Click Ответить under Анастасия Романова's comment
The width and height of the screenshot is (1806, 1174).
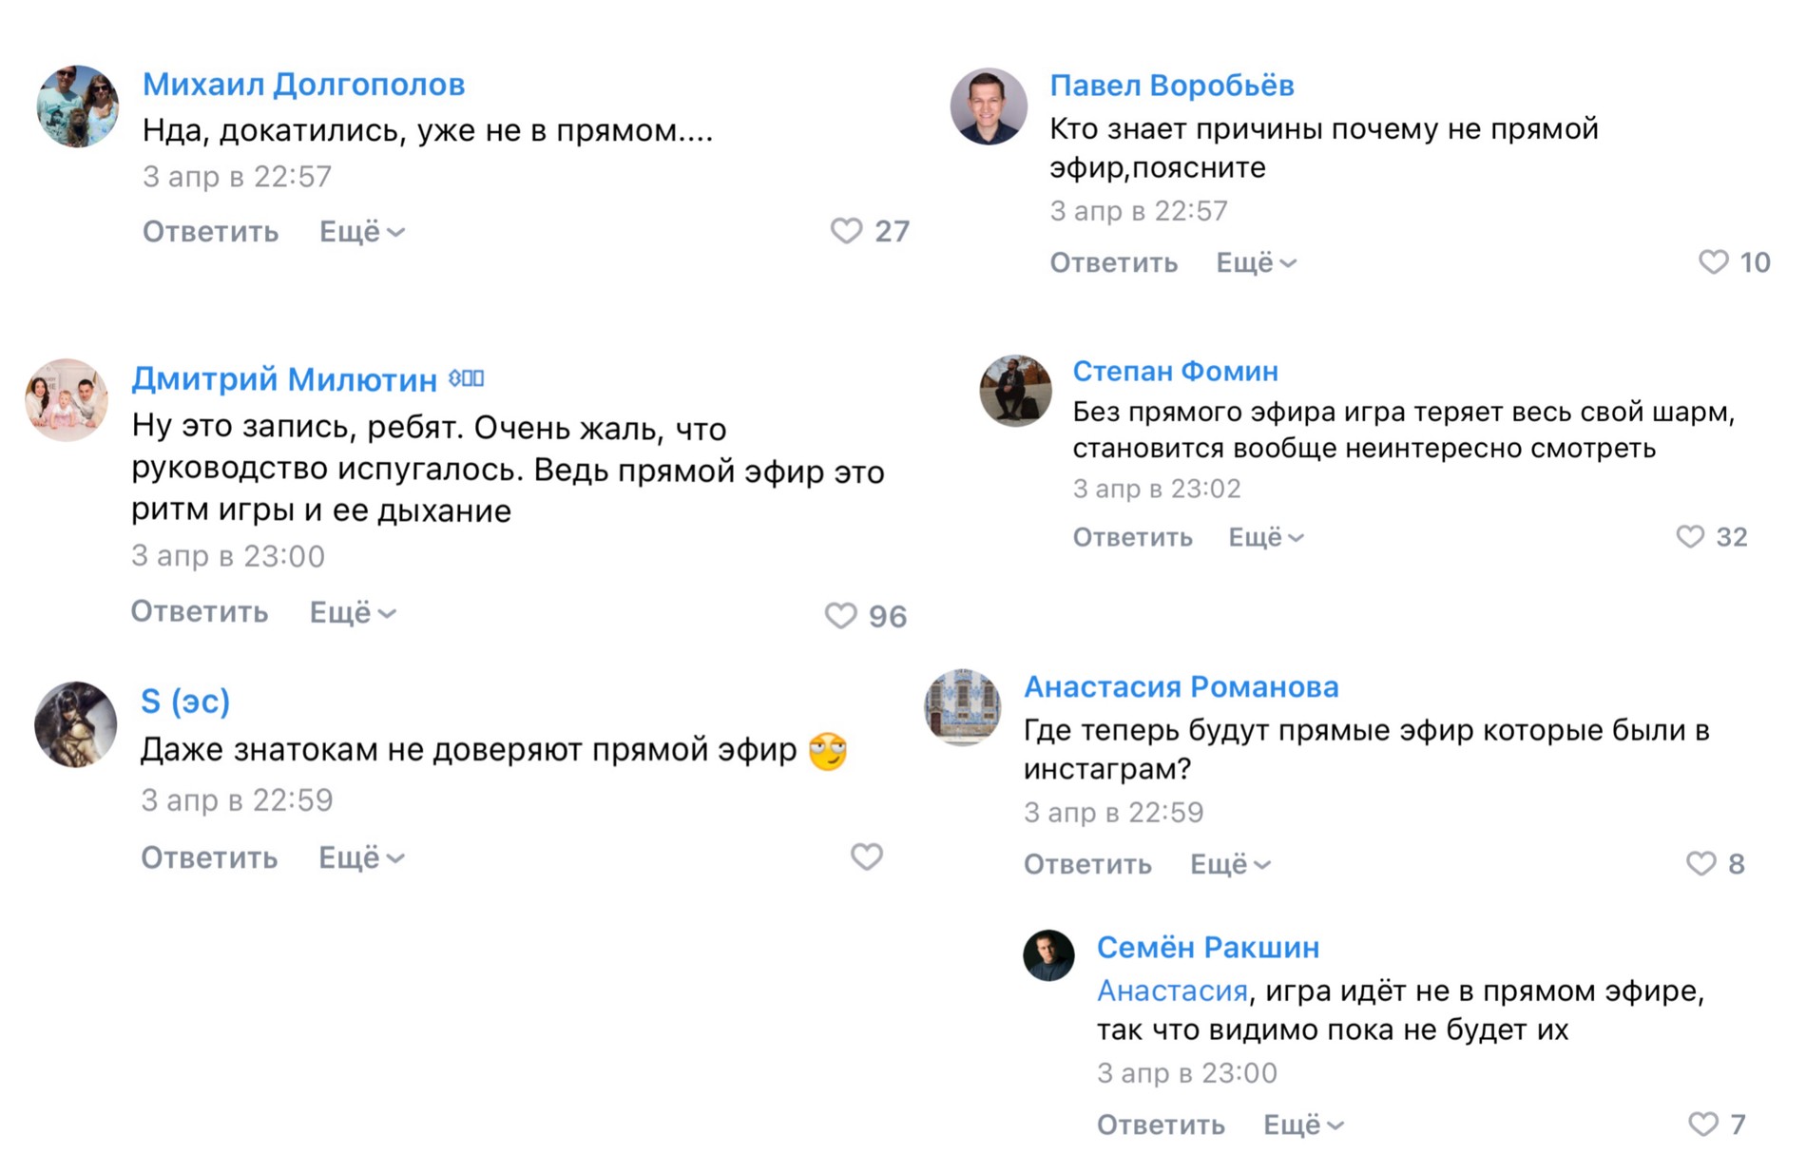click(x=1086, y=864)
